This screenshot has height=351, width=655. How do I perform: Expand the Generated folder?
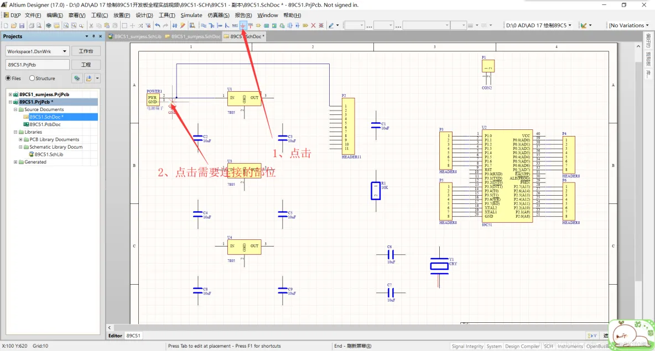tap(15, 163)
